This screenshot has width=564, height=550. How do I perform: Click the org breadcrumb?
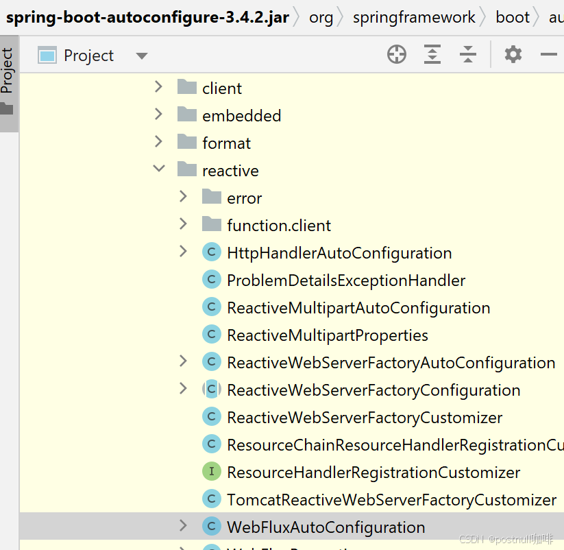pyautogui.click(x=321, y=17)
